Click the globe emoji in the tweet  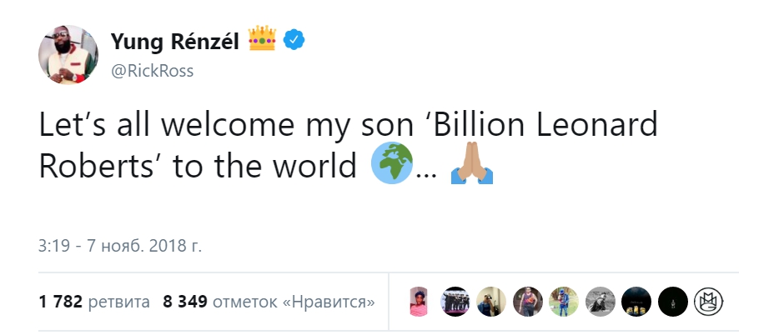pyautogui.click(x=389, y=165)
